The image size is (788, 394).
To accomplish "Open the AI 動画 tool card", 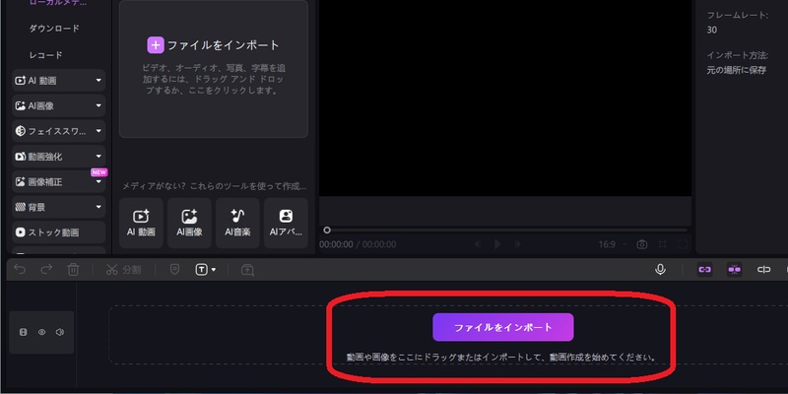I will 141,223.
